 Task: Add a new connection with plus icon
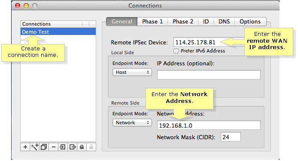(25, 147)
